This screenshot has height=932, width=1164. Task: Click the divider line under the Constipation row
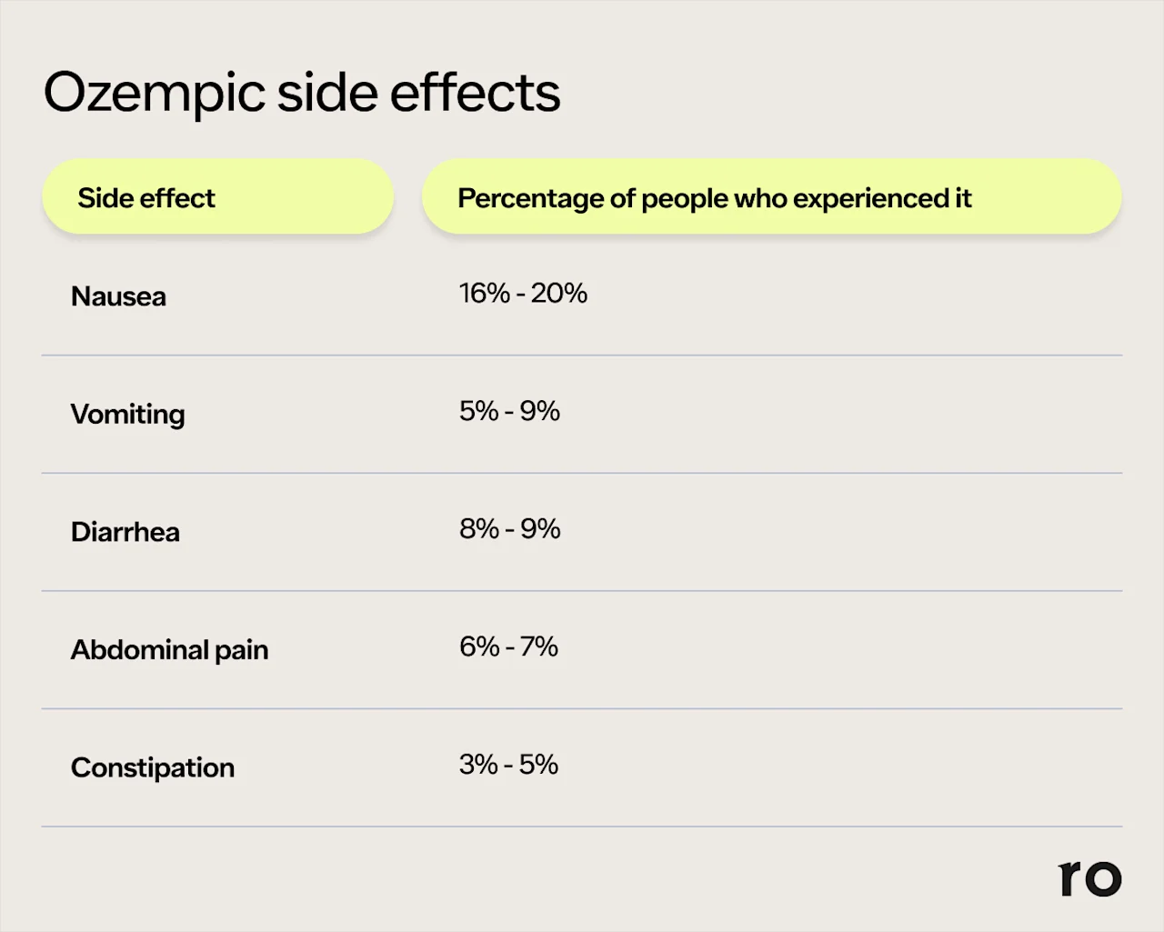(582, 827)
